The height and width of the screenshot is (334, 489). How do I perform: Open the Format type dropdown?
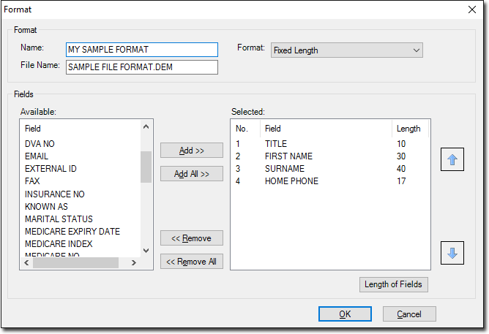[346, 50]
